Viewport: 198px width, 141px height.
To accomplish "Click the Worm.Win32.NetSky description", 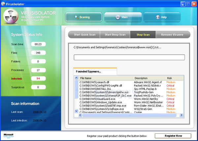I will [x=146, y=99].
